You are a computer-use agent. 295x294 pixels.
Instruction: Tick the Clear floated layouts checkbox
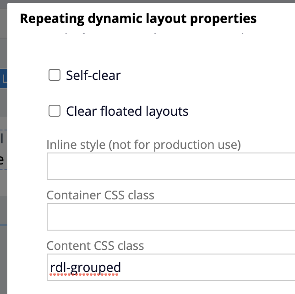55,111
